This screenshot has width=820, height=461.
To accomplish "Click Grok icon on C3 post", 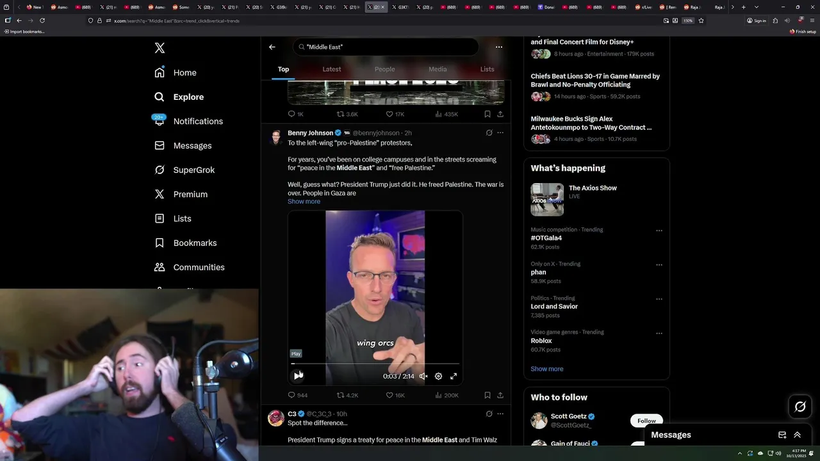I will click(x=489, y=414).
